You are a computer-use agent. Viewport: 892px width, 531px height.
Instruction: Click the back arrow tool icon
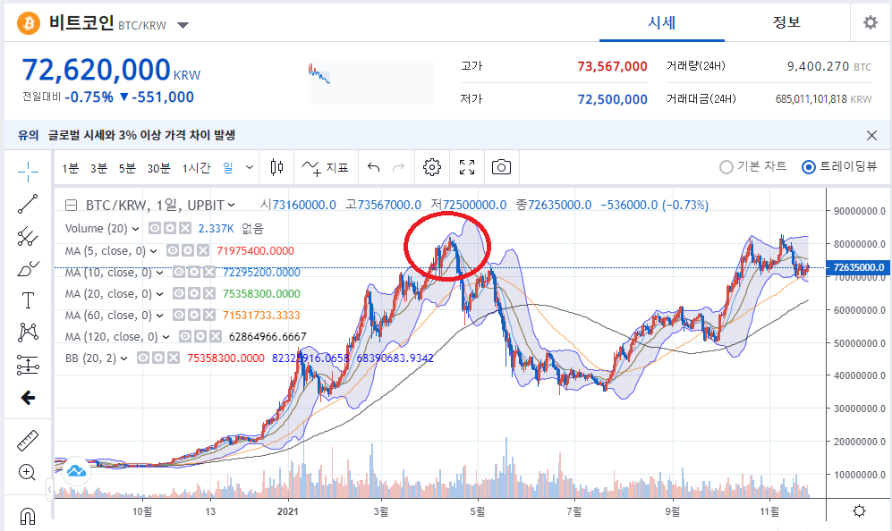pyautogui.click(x=28, y=398)
